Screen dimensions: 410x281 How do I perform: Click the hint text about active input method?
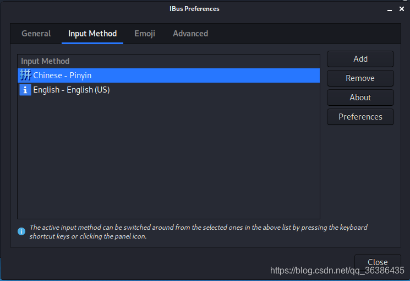pos(198,232)
